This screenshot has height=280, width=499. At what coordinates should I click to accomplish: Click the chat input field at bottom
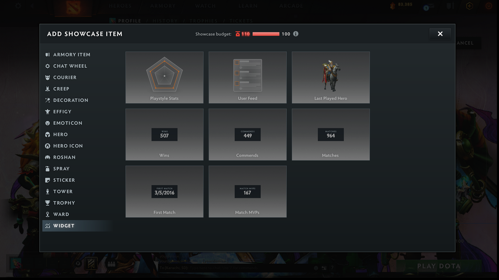(x=235, y=268)
